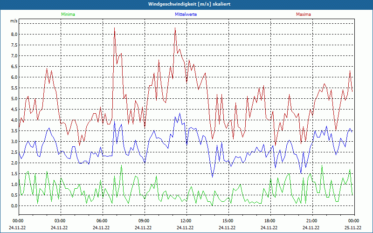Click the "18:00" time axis label
This screenshot has height=233, width=373.
pos(270,220)
